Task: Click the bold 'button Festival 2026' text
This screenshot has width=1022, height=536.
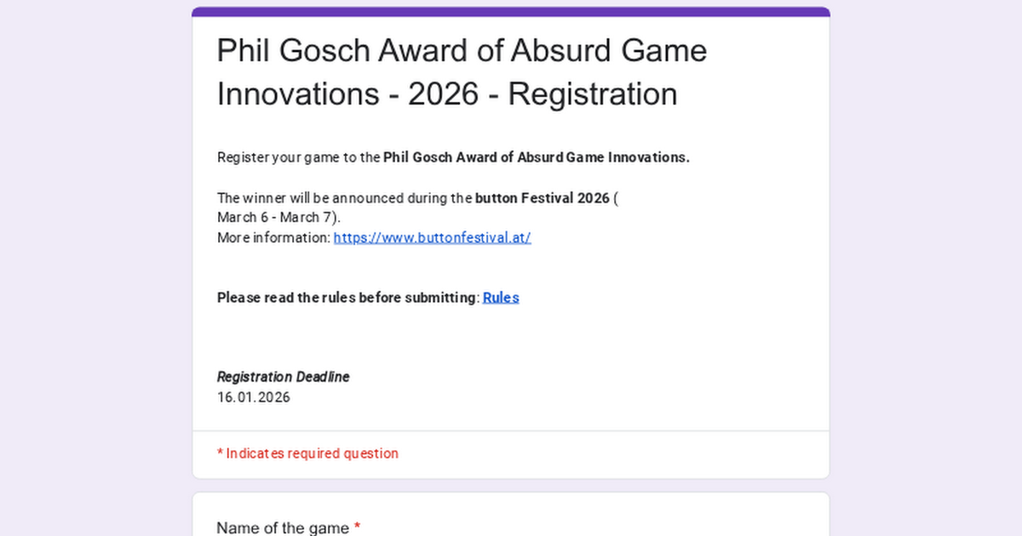Action: (543, 198)
